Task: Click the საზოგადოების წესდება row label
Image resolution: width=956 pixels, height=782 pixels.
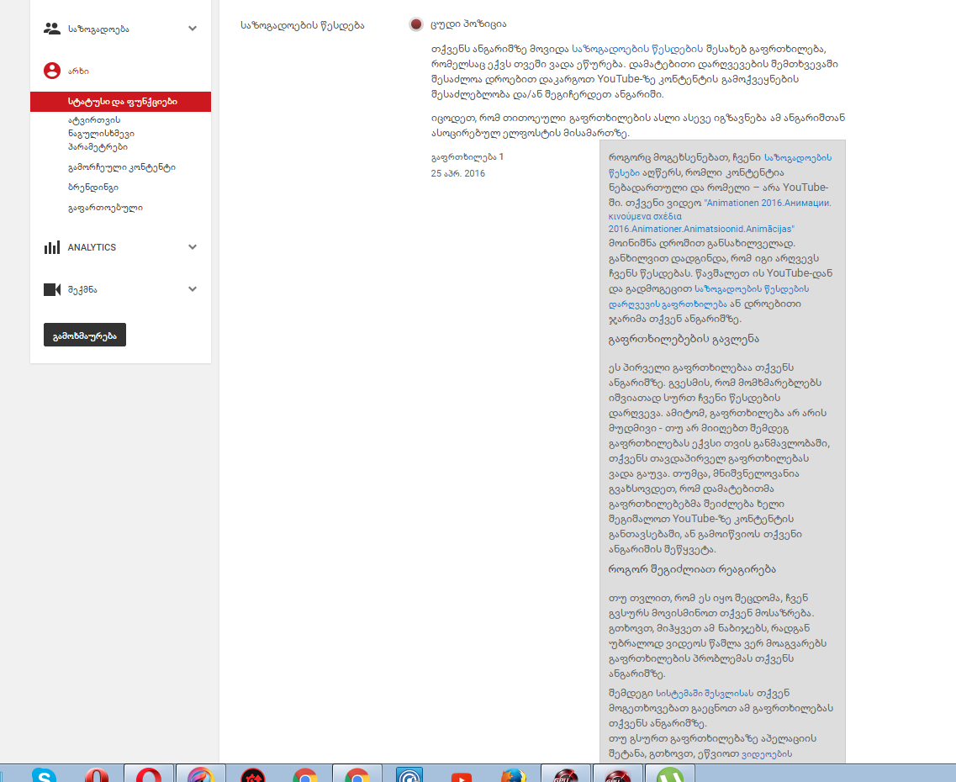Action: (303, 25)
